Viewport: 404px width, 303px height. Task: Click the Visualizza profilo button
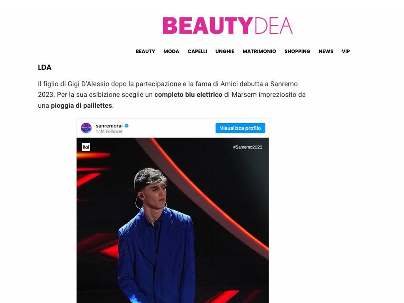pos(240,128)
